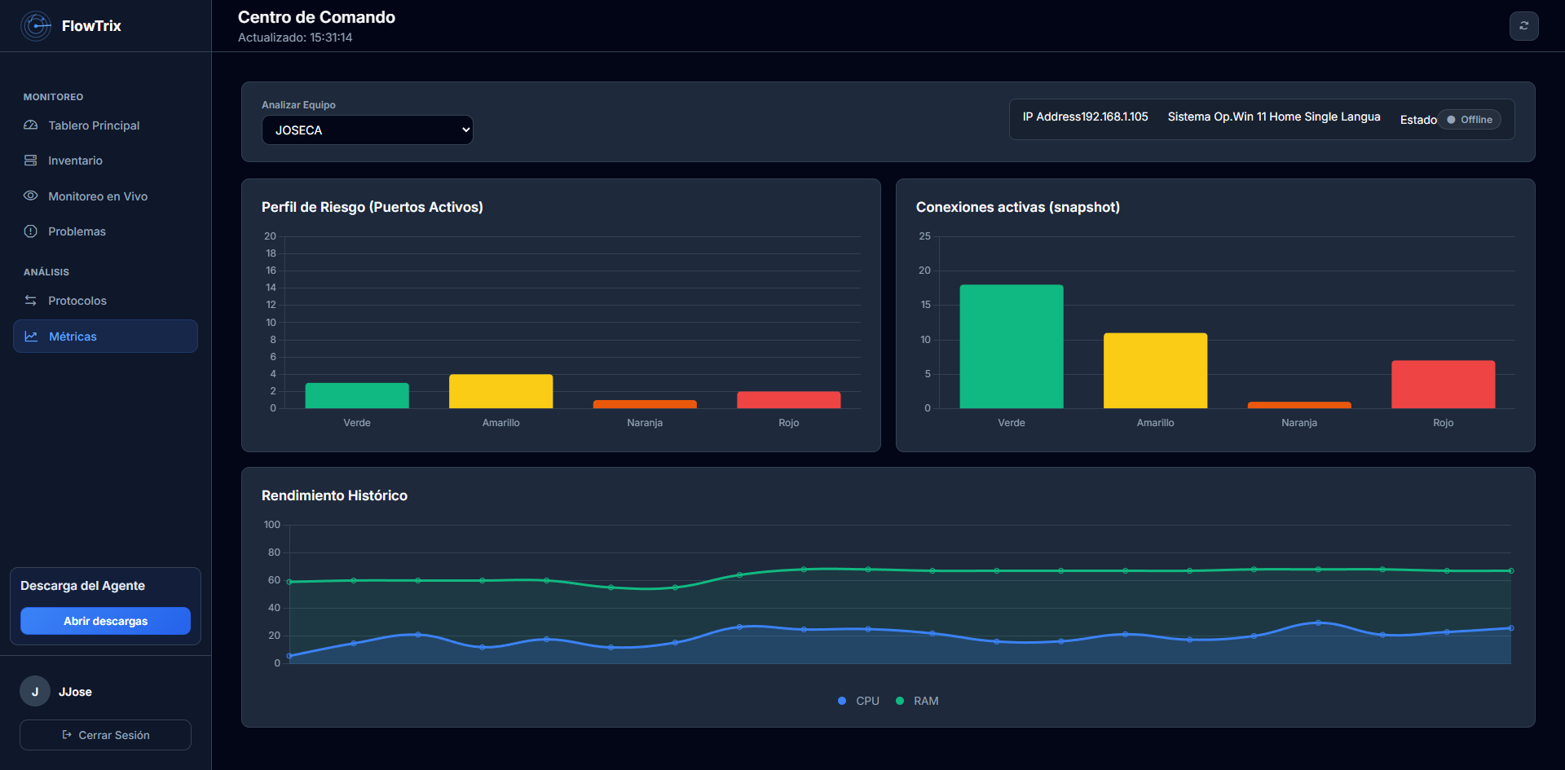This screenshot has height=770, width=1565.
Task: Click the JJose user avatar
Action: click(35, 692)
